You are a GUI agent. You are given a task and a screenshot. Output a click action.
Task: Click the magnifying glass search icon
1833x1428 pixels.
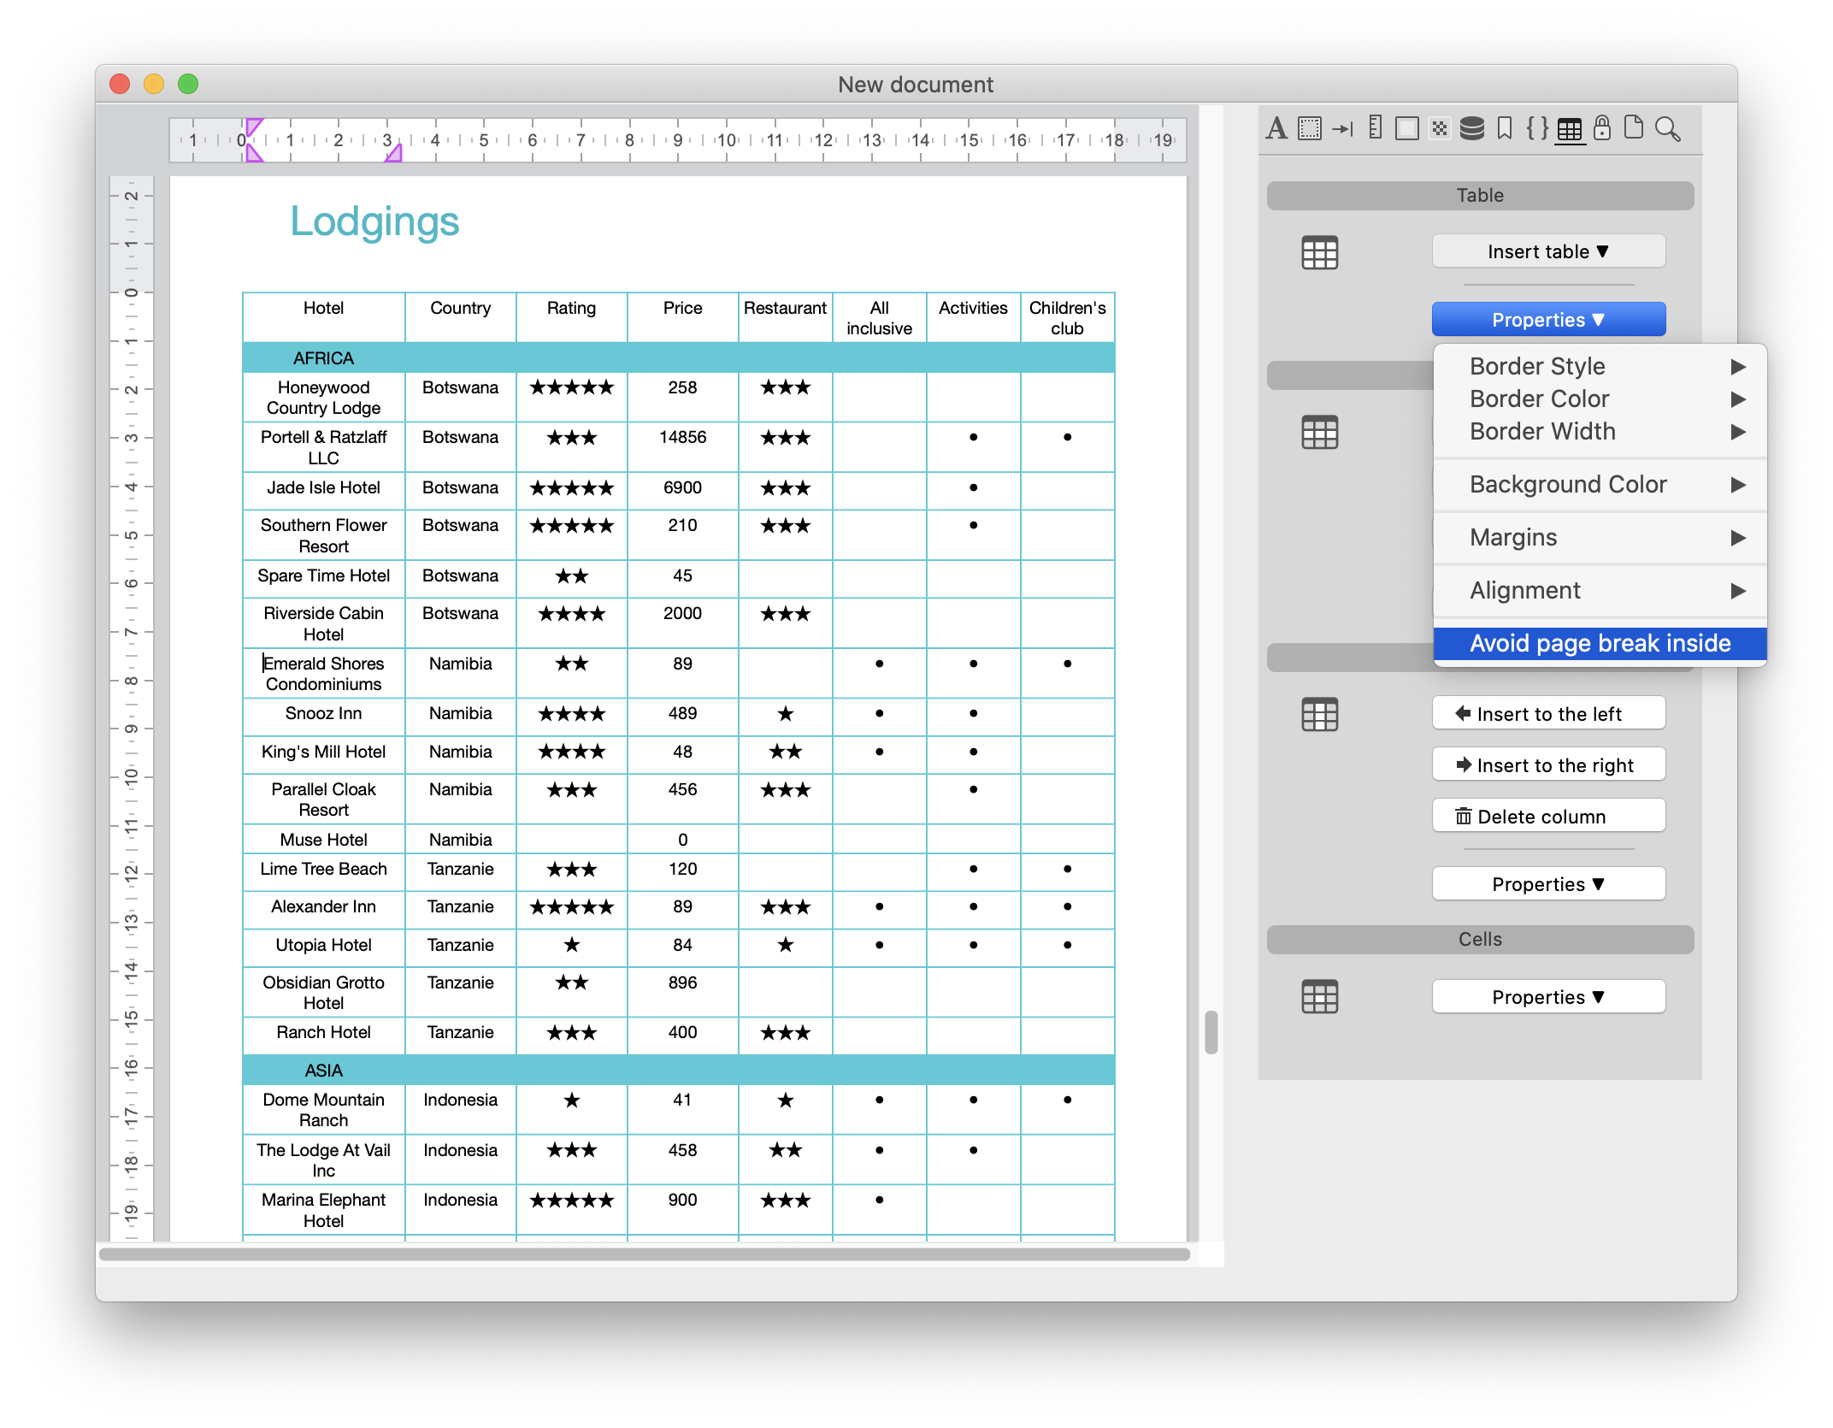pos(1667,129)
